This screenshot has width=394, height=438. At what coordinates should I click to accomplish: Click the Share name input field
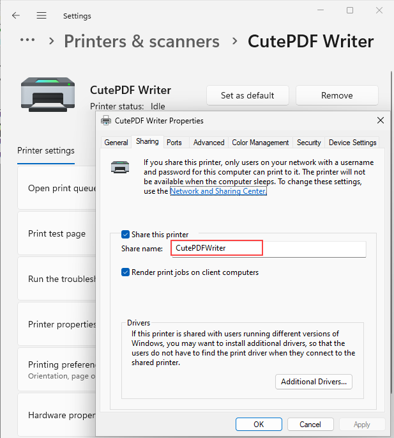[x=268, y=248]
